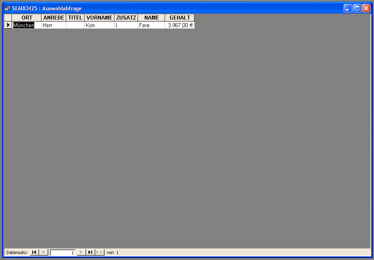
Task: Click the empty TITEL cell in the München row
Action: [x=75, y=25]
